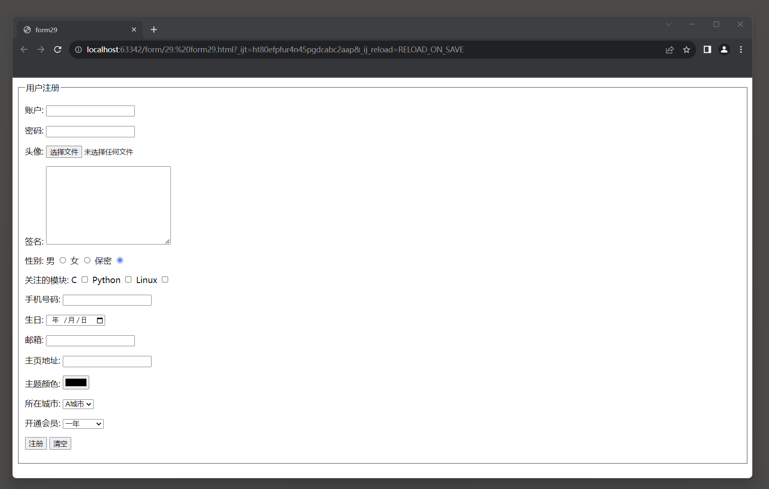Open a new browser tab
The height and width of the screenshot is (489, 769).
[x=154, y=29]
